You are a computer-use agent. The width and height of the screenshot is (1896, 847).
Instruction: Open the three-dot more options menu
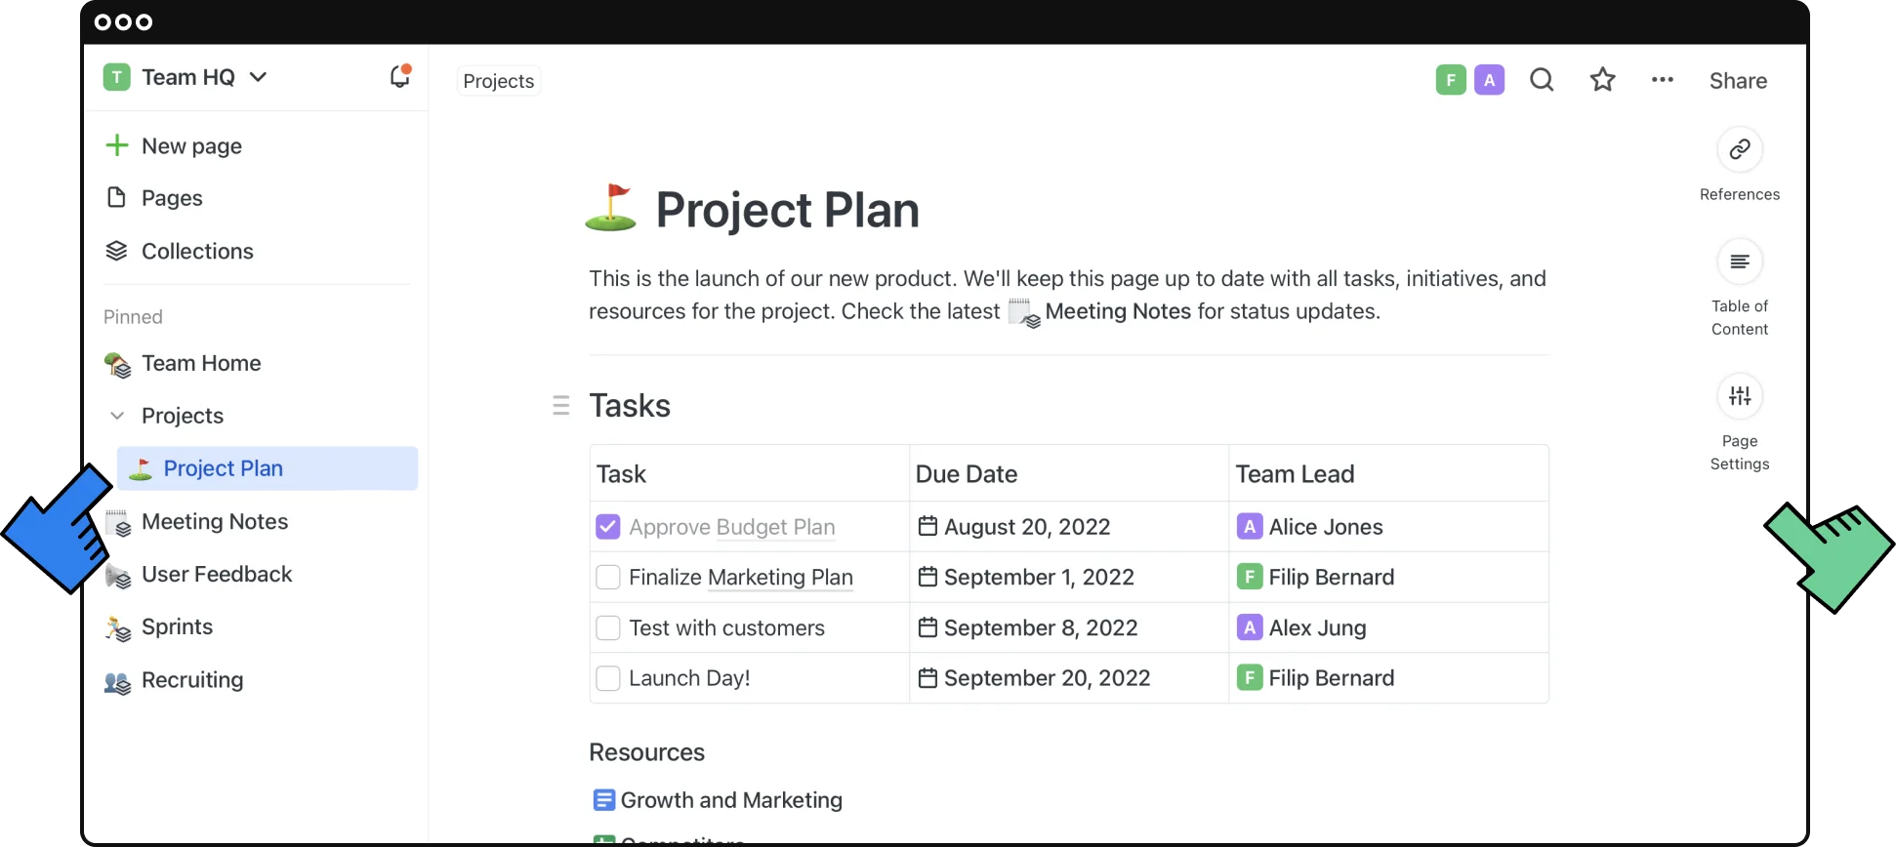click(x=1662, y=80)
